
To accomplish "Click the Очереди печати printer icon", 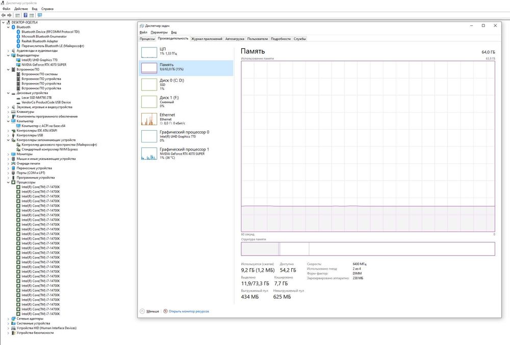I will point(13,163).
